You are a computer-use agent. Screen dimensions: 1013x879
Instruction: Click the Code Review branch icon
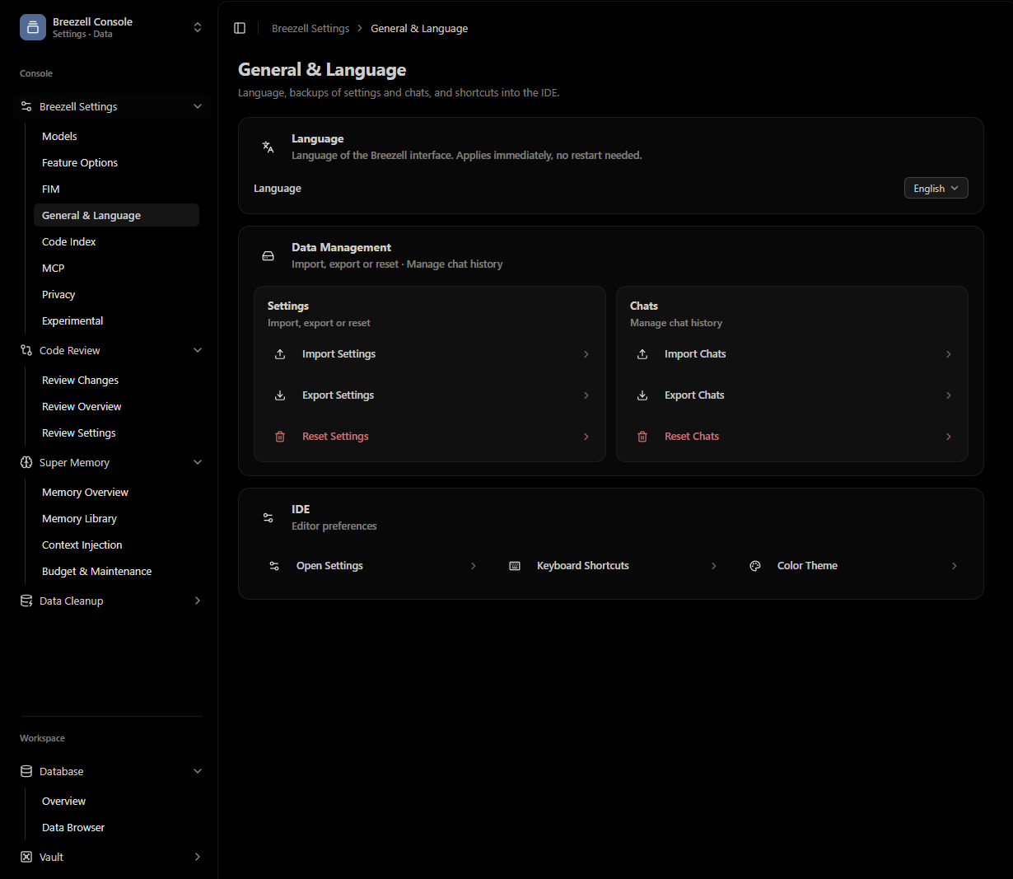coord(26,350)
